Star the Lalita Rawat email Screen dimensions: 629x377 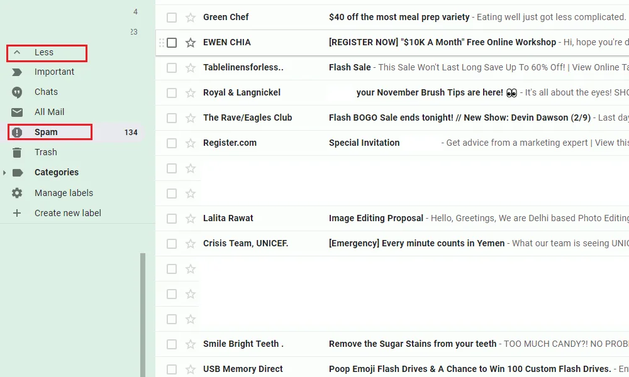coord(191,219)
